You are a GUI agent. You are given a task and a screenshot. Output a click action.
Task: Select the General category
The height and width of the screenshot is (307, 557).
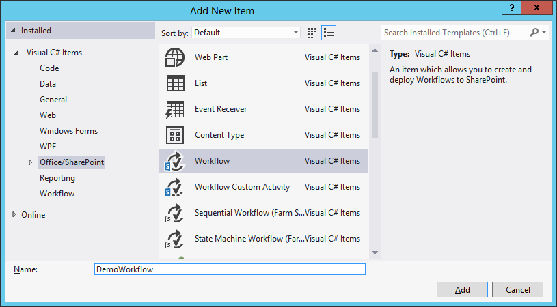pyautogui.click(x=53, y=99)
